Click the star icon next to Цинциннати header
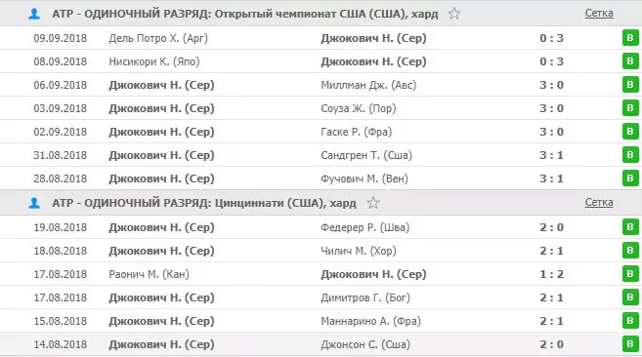 click(x=372, y=203)
